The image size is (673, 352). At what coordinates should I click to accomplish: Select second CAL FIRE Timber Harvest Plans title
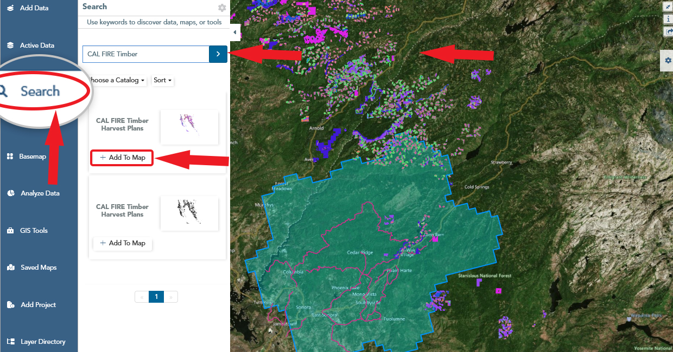[x=122, y=211]
